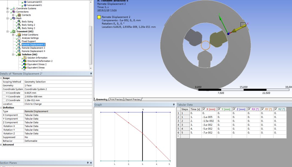The width and height of the screenshot is (292, 167).
Task: Collapse the Transient (A5) tree node
Action: (x=8, y=31)
